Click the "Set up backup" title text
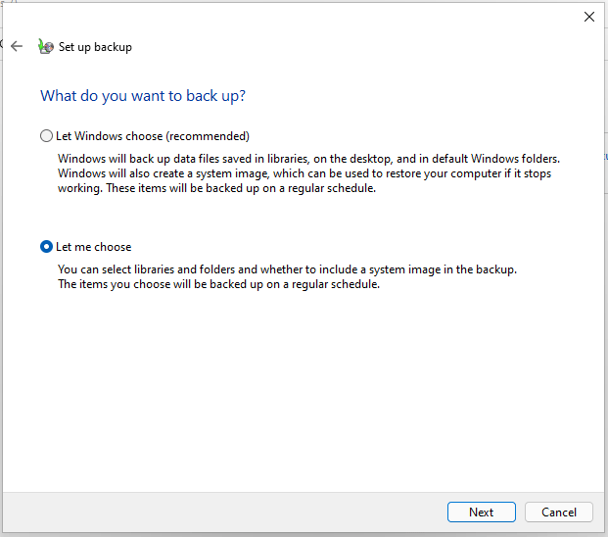 pyautogui.click(x=95, y=47)
